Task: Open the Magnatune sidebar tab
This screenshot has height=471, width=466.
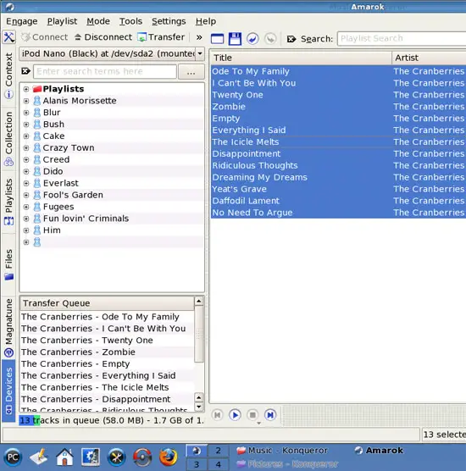Action: [8, 328]
